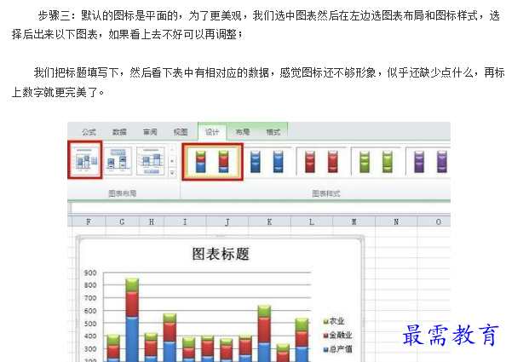The width and height of the screenshot is (506, 362).
Task: Click the chart top-edge resize handle dots
Action: [x=221, y=236]
